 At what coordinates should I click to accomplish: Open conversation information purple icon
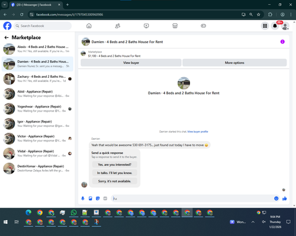[x=282, y=42]
